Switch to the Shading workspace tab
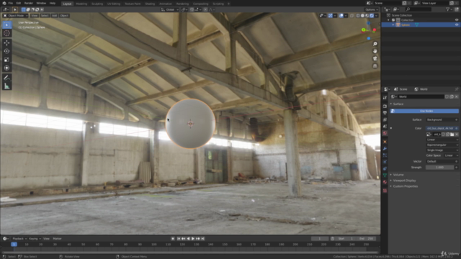 [150, 4]
